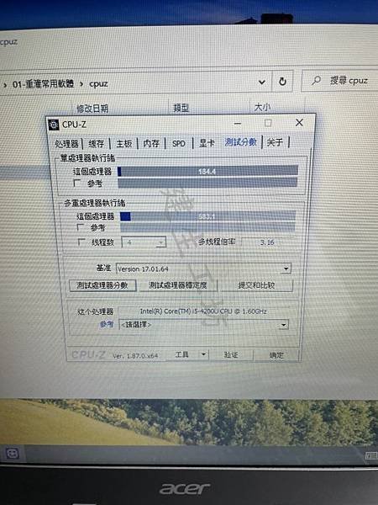Click the 搜尋 cpuz search box

click(x=339, y=81)
